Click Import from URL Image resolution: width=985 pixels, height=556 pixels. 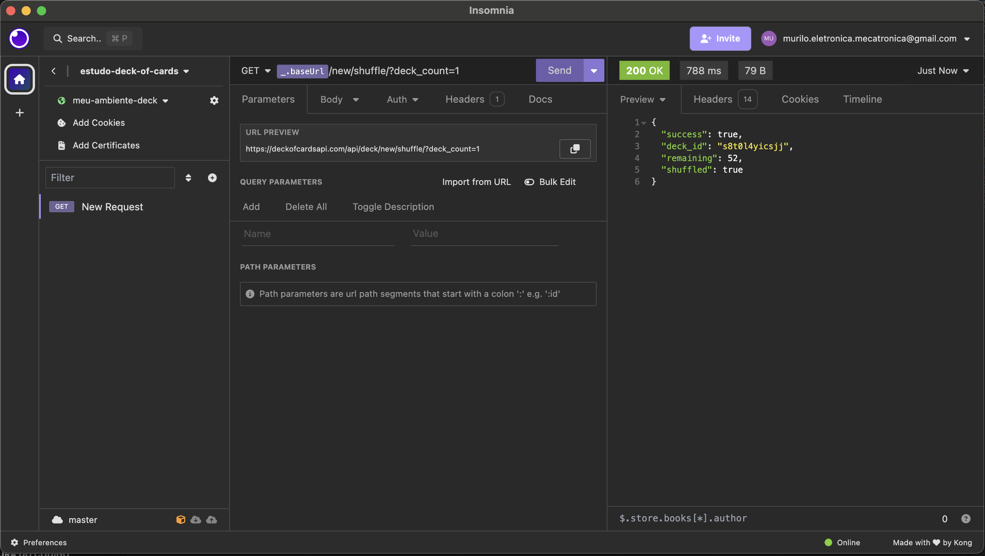(476, 182)
